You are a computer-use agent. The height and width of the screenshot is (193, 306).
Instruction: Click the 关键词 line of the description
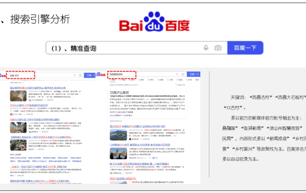(268, 97)
